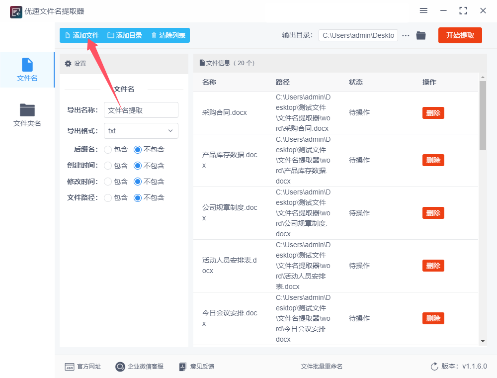
Task: Select the File Name (文件名) sidebar tab
Action: (x=27, y=70)
